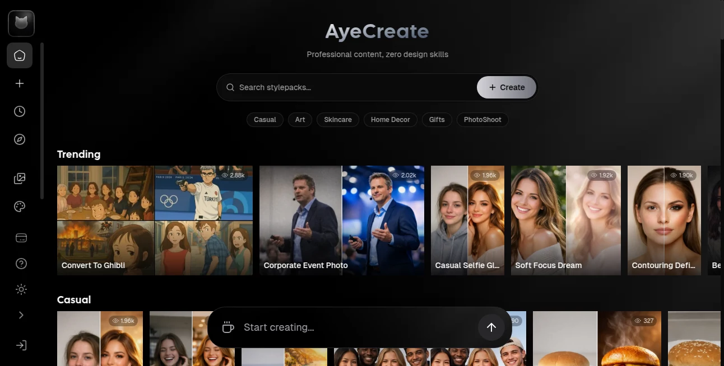The image size is (724, 366).
Task: Open the image gallery icon in sidebar
Action: pyautogui.click(x=20, y=178)
